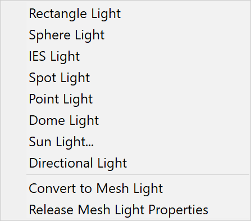This screenshot has width=251, height=221.
Task: Click the Rectangle Light menu entry
Action: 125,13
